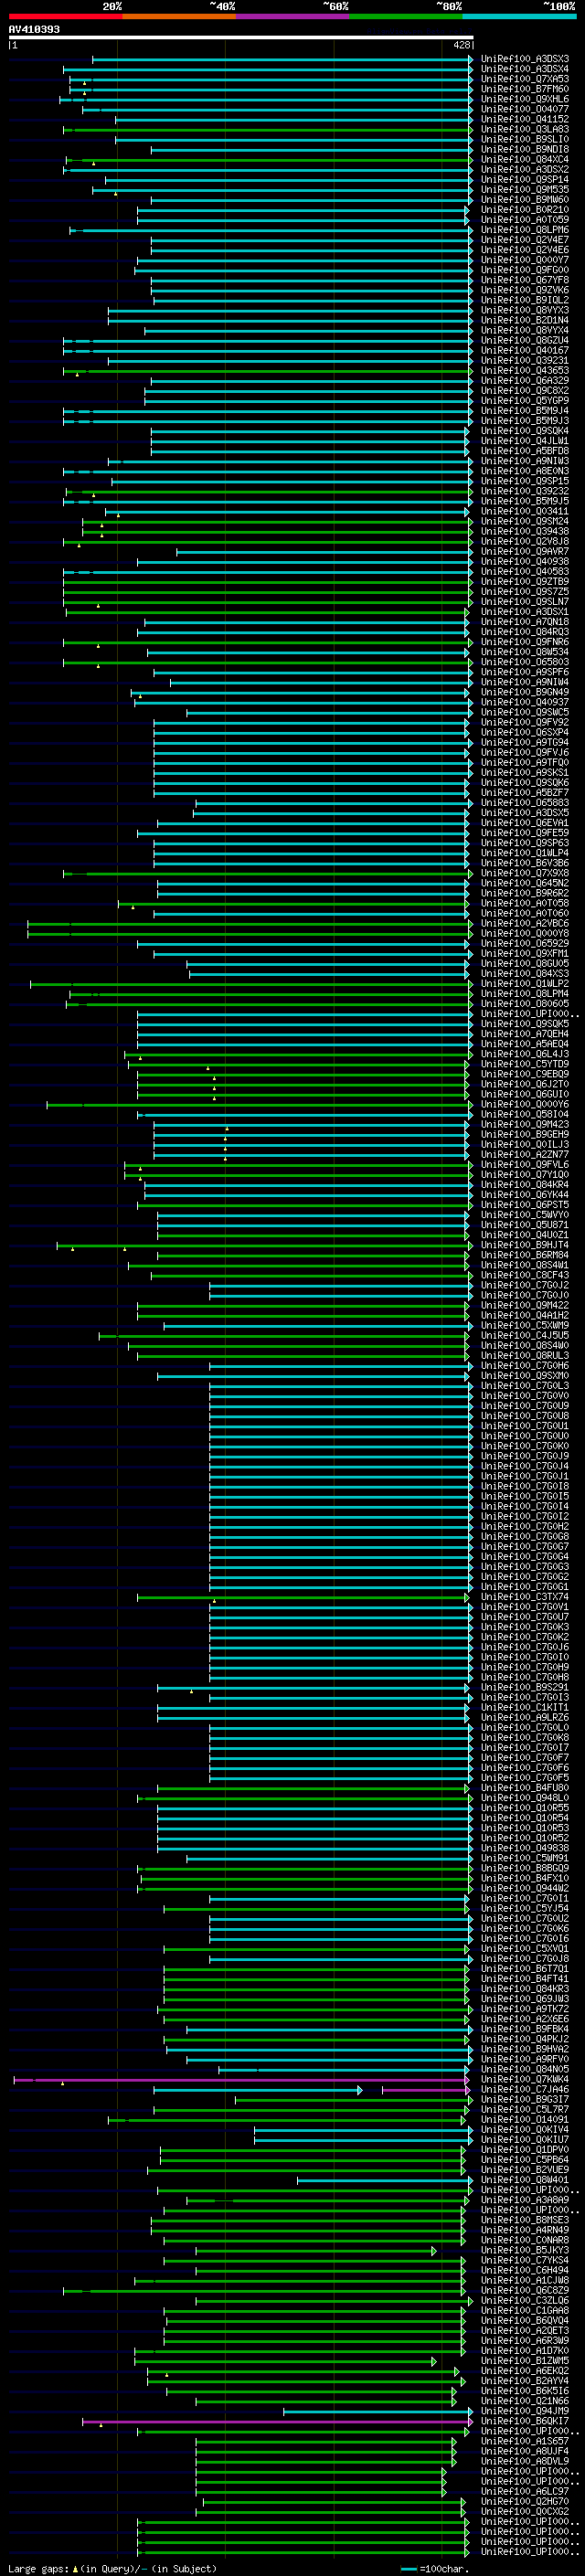Click the green alignment bar for UniRef100_Q3LA83

pyautogui.click(x=267, y=129)
